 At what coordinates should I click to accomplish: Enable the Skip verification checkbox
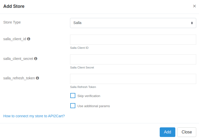pyautogui.click(x=73, y=96)
